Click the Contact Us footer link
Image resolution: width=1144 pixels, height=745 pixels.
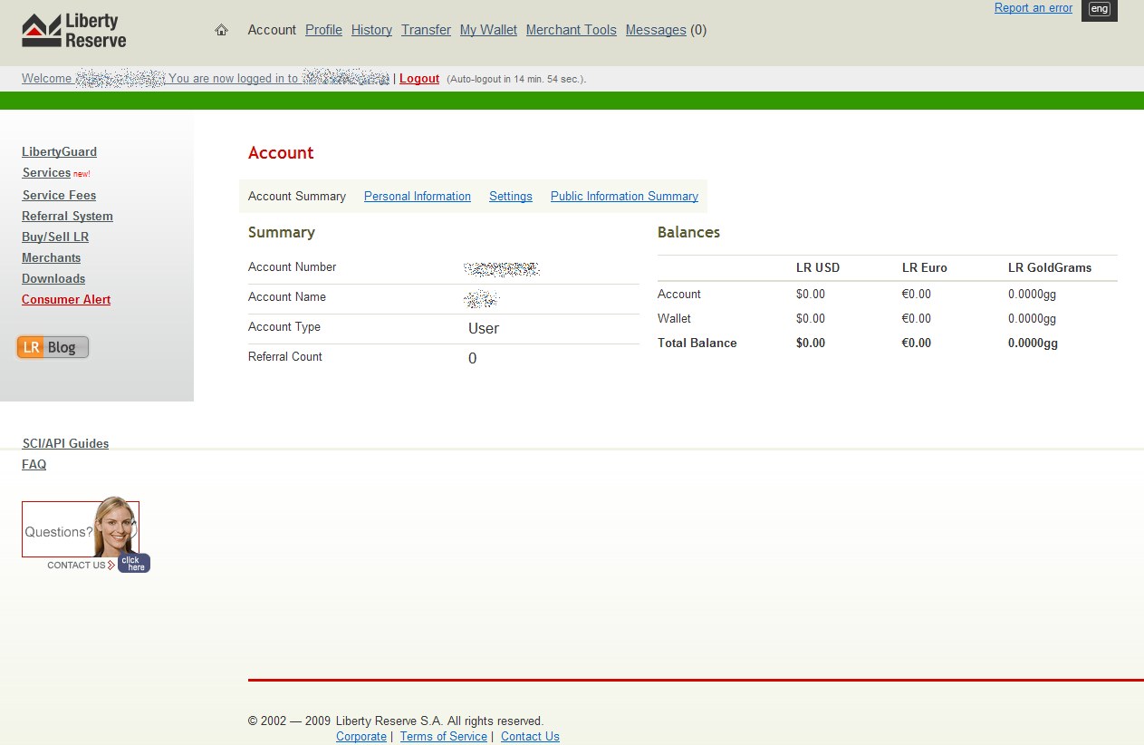(x=530, y=737)
